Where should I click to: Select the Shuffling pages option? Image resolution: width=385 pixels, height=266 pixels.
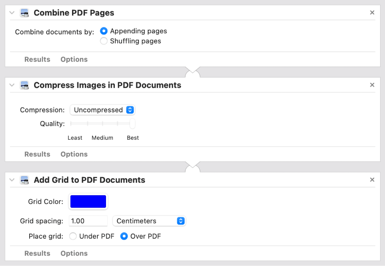[104, 41]
